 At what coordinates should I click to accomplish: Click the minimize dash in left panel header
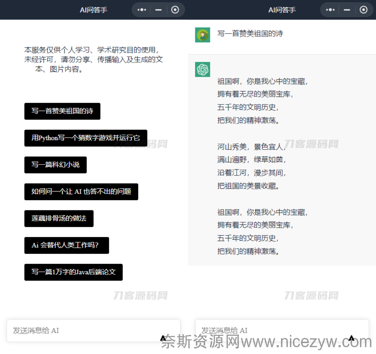click(x=158, y=10)
